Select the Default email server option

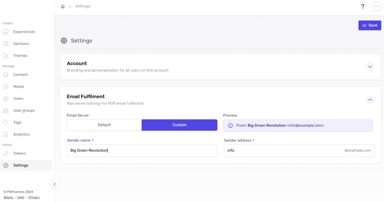[104, 125]
